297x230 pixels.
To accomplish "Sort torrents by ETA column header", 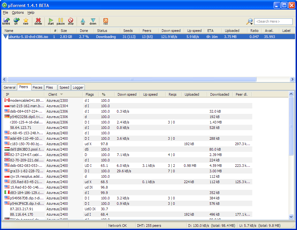I will [x=213, y=31].
